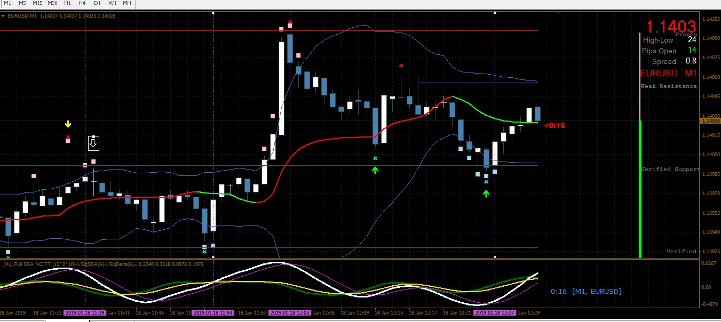Click the High-Low: label

(x=661, y=40)
